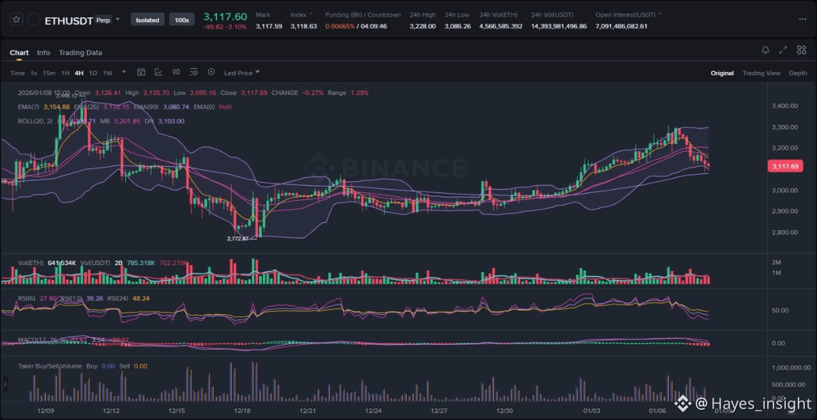Click the Perp contract tag
Screen dimensions: 817x420
coord(103,20)
